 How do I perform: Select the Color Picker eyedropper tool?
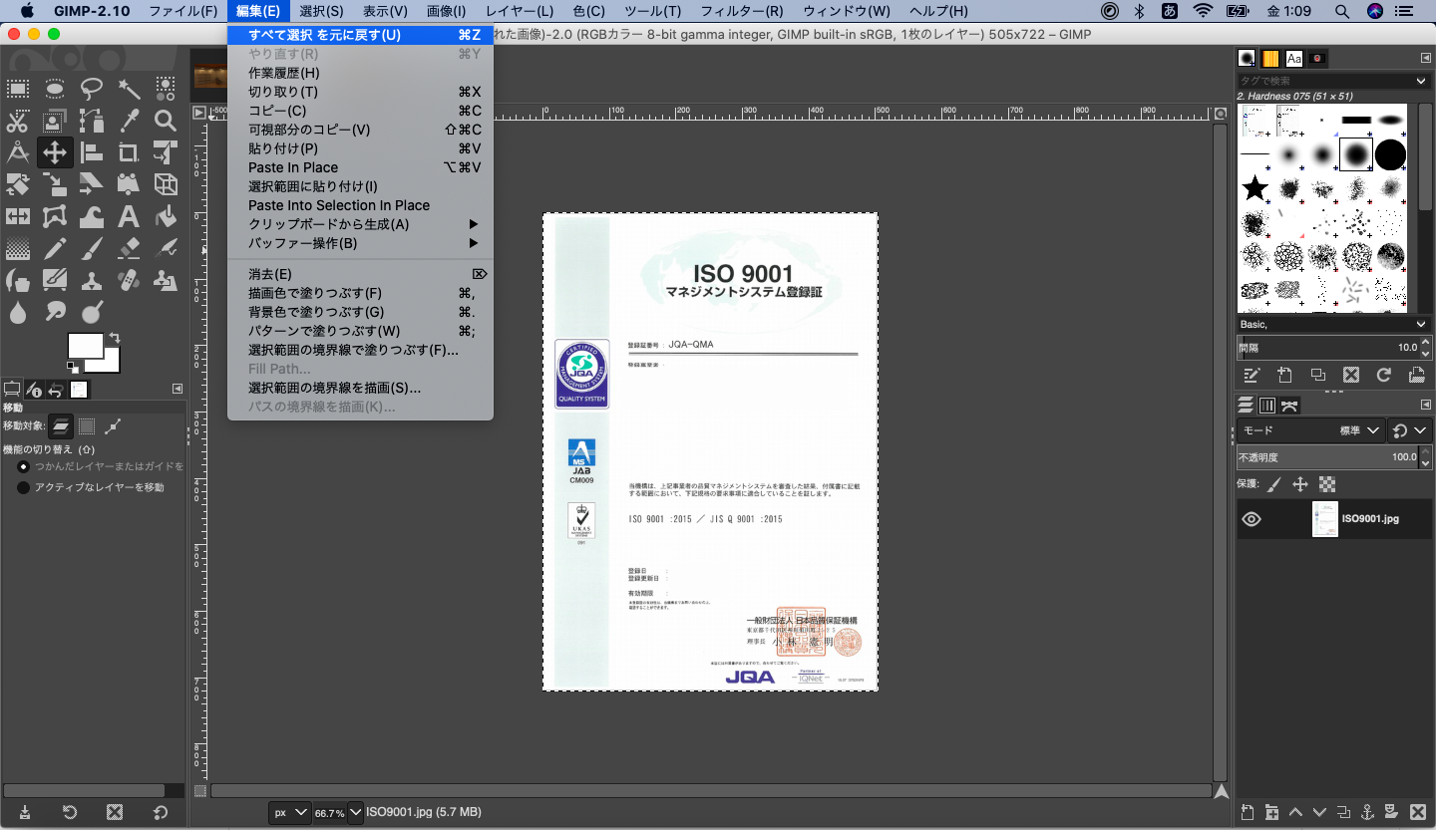[x=129, y=122]
